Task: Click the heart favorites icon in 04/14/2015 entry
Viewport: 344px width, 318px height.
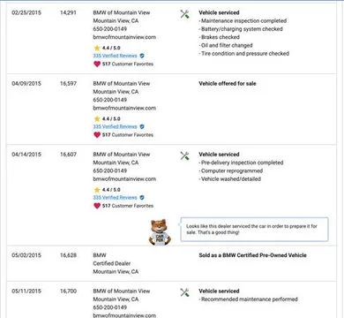Action: click(97, 206)
